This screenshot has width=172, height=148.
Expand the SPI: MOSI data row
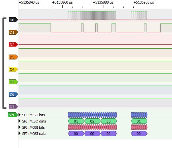tap(20, 133)
